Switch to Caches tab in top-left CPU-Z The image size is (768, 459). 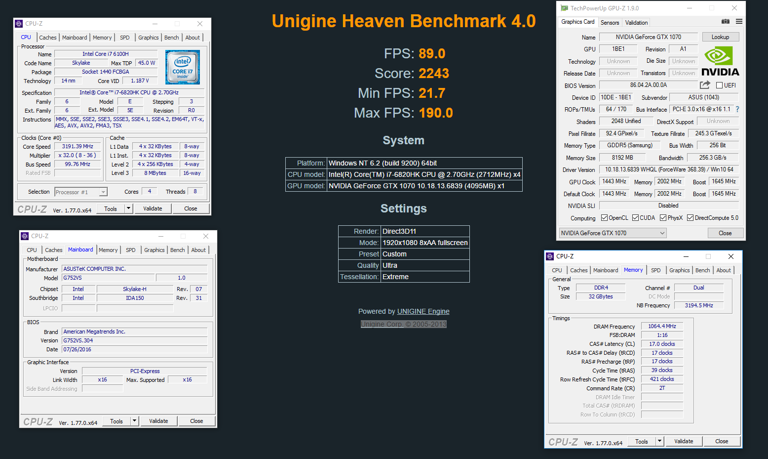pyautogui.click(x=48, y=38)
